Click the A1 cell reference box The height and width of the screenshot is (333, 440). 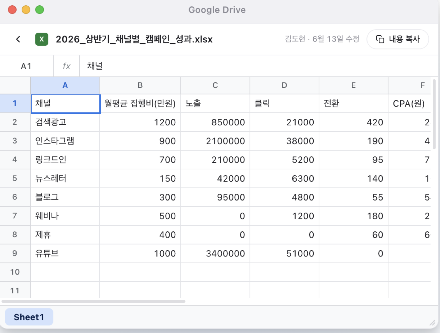pos(26,66)
